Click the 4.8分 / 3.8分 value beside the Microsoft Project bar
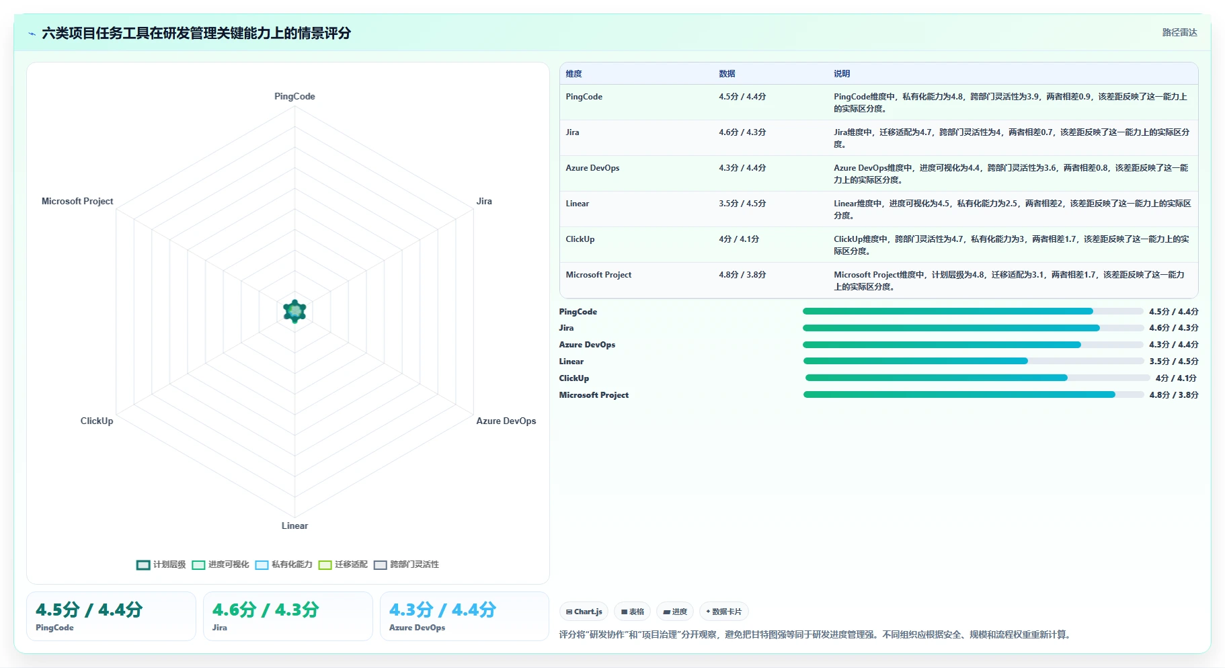The image size is (1225, 668). [x=1174, y=395]
